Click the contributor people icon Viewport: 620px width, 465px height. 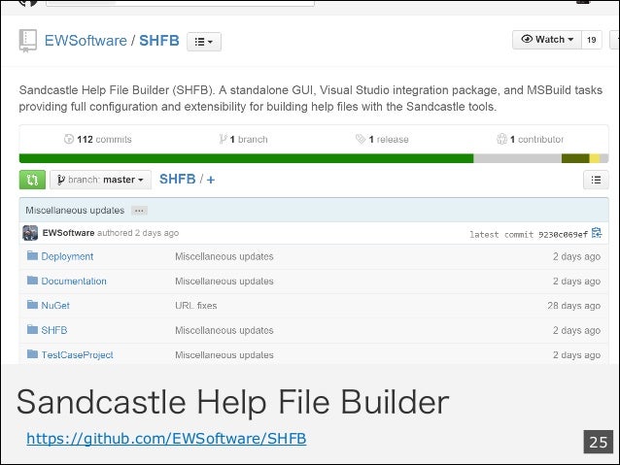pyautogui.click(x=501, y=139)
